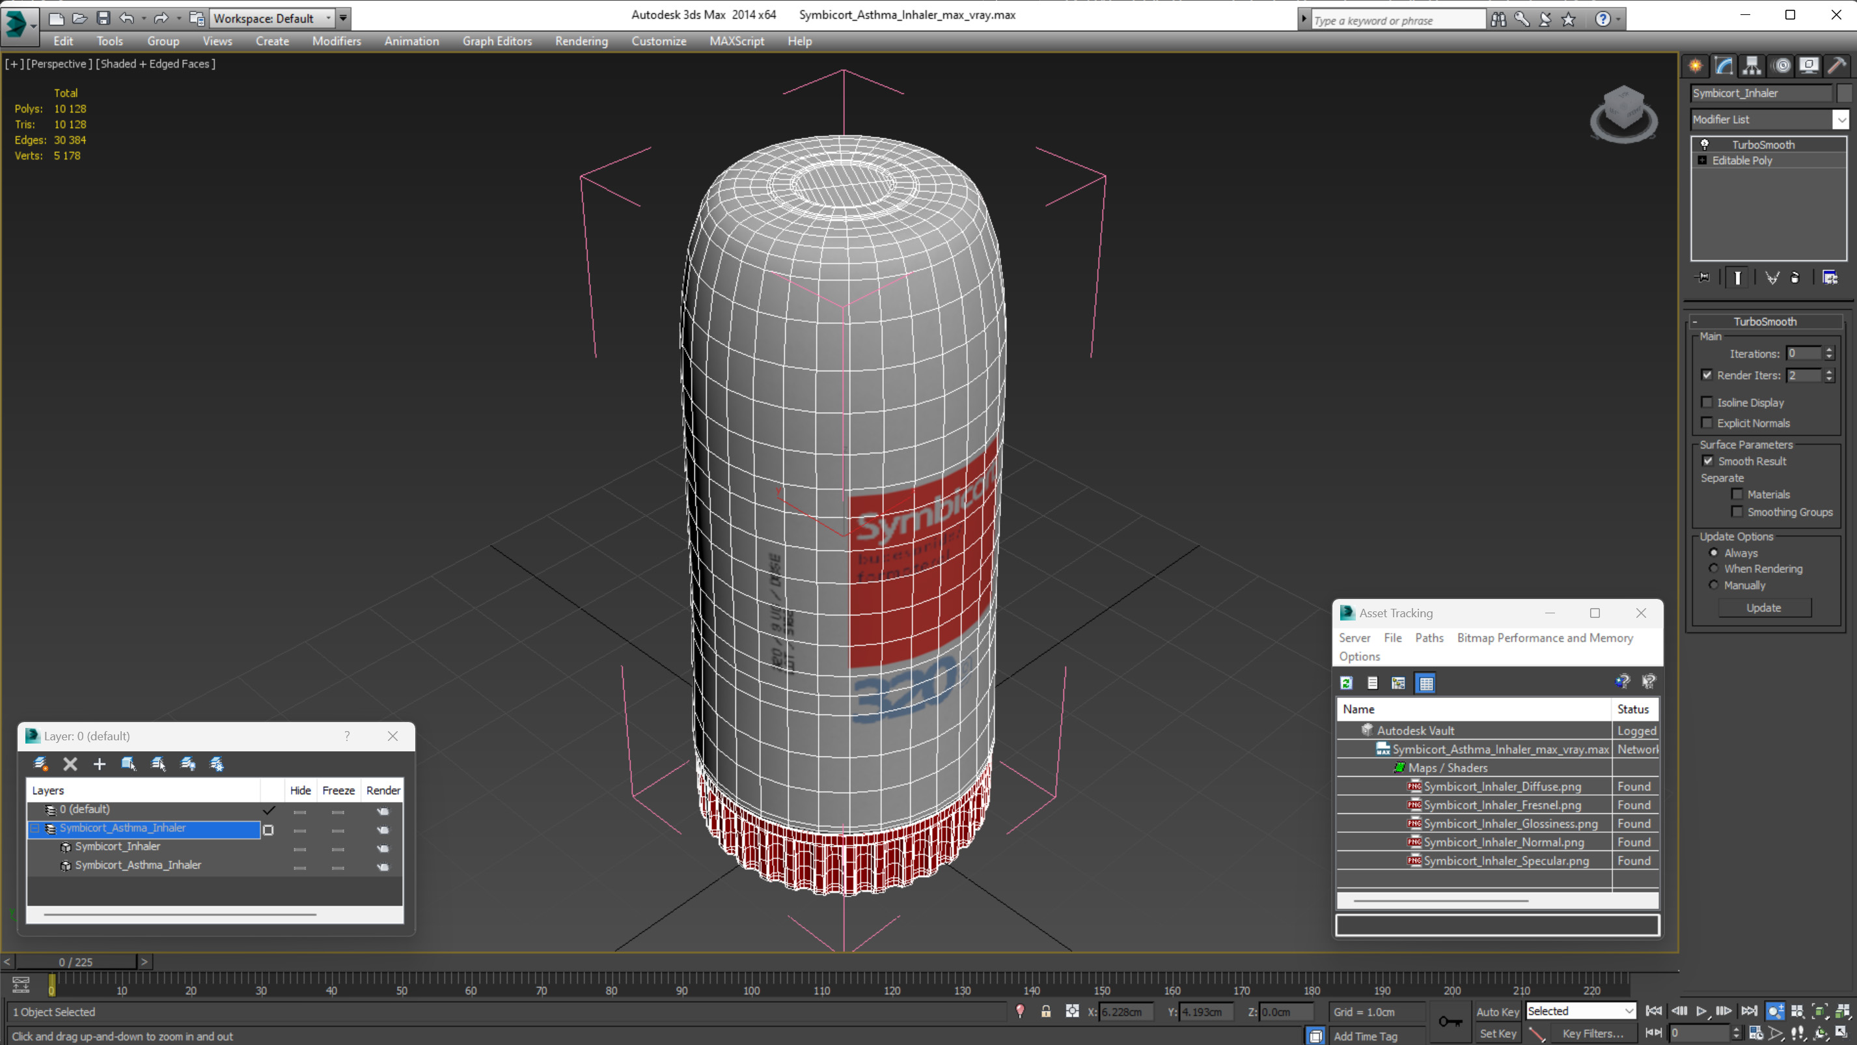The image size is (1857, 1045).
Task: Switch to the Utilities hammer tab
Action: pyautogui.click(x=1836, y=66)
